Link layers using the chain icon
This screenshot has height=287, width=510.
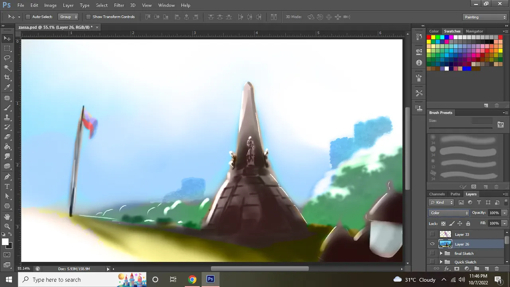436,269
